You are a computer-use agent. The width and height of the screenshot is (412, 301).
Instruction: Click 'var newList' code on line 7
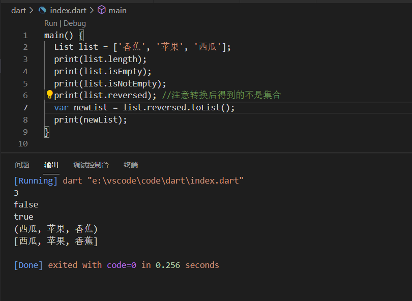144,108
